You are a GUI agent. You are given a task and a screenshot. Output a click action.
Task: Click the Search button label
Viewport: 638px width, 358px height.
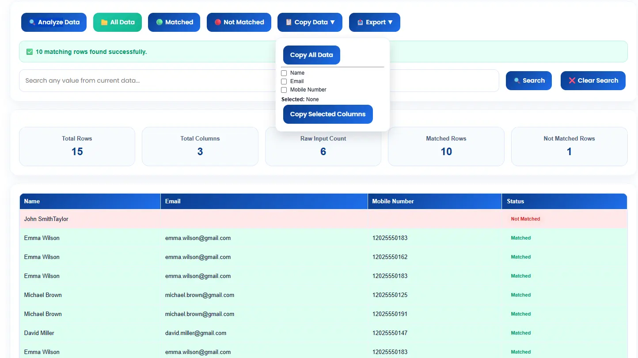point(534,80)
